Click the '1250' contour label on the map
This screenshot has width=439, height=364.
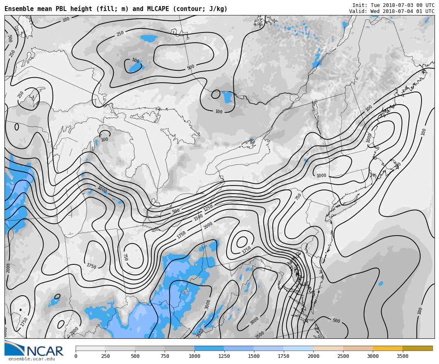(208, 208)
